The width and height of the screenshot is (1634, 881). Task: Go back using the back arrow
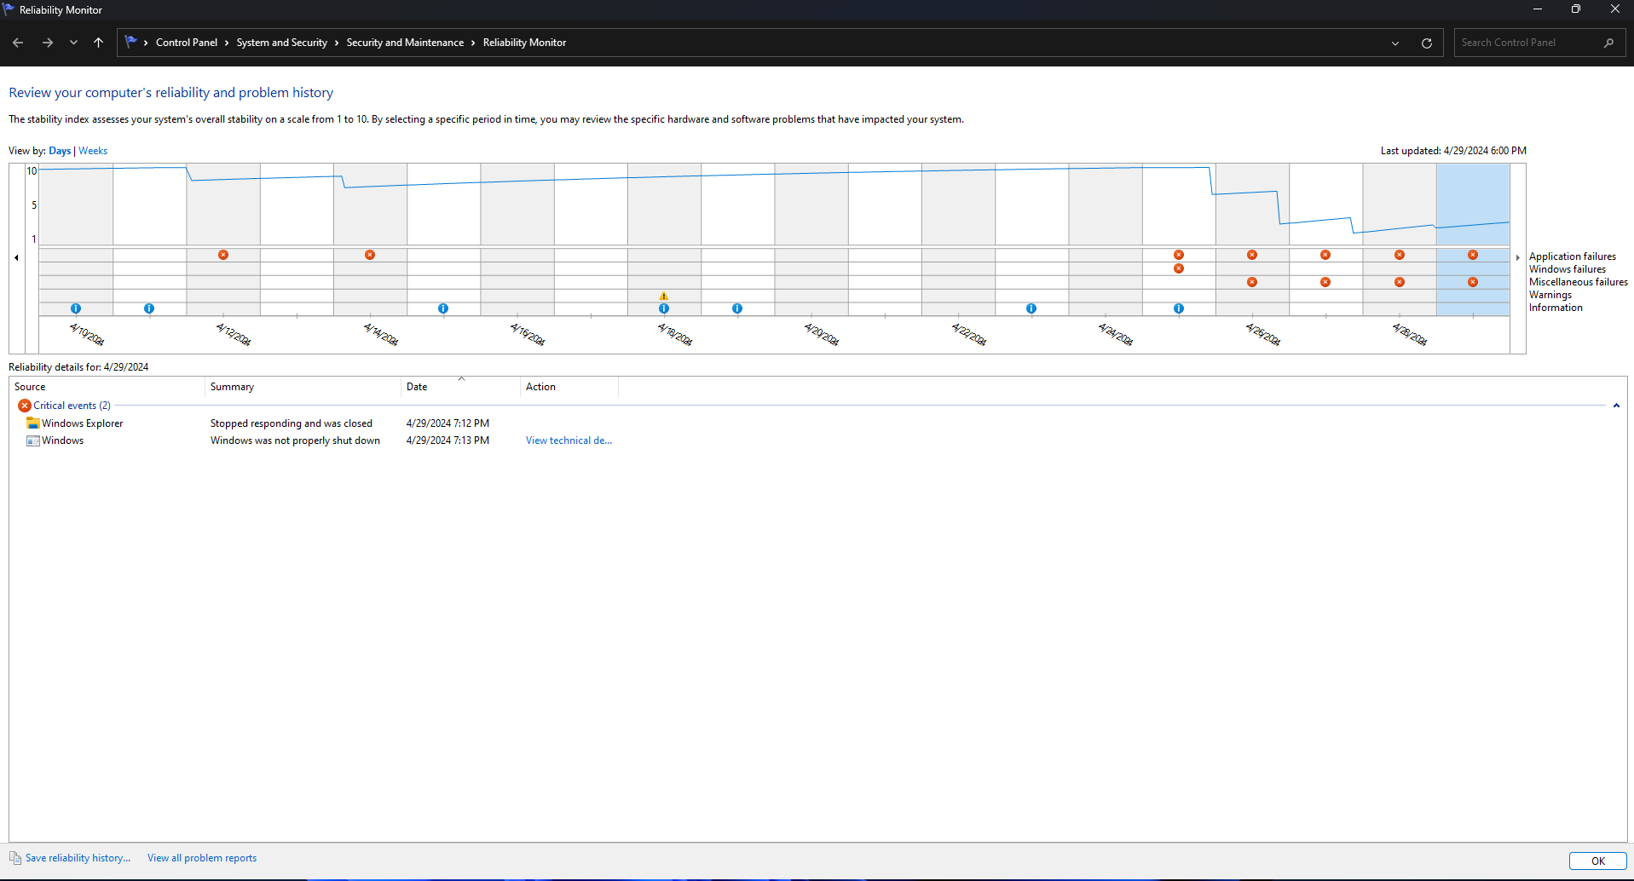tap(18, 43)
